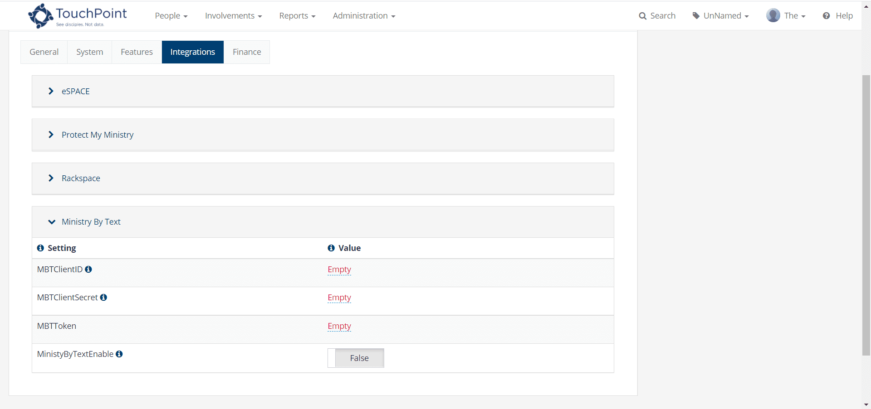Expand the Protect My Ministry chevron
The width and height of the screenshot is (871, 409).
pyautogui.click(x=51, y=135)
